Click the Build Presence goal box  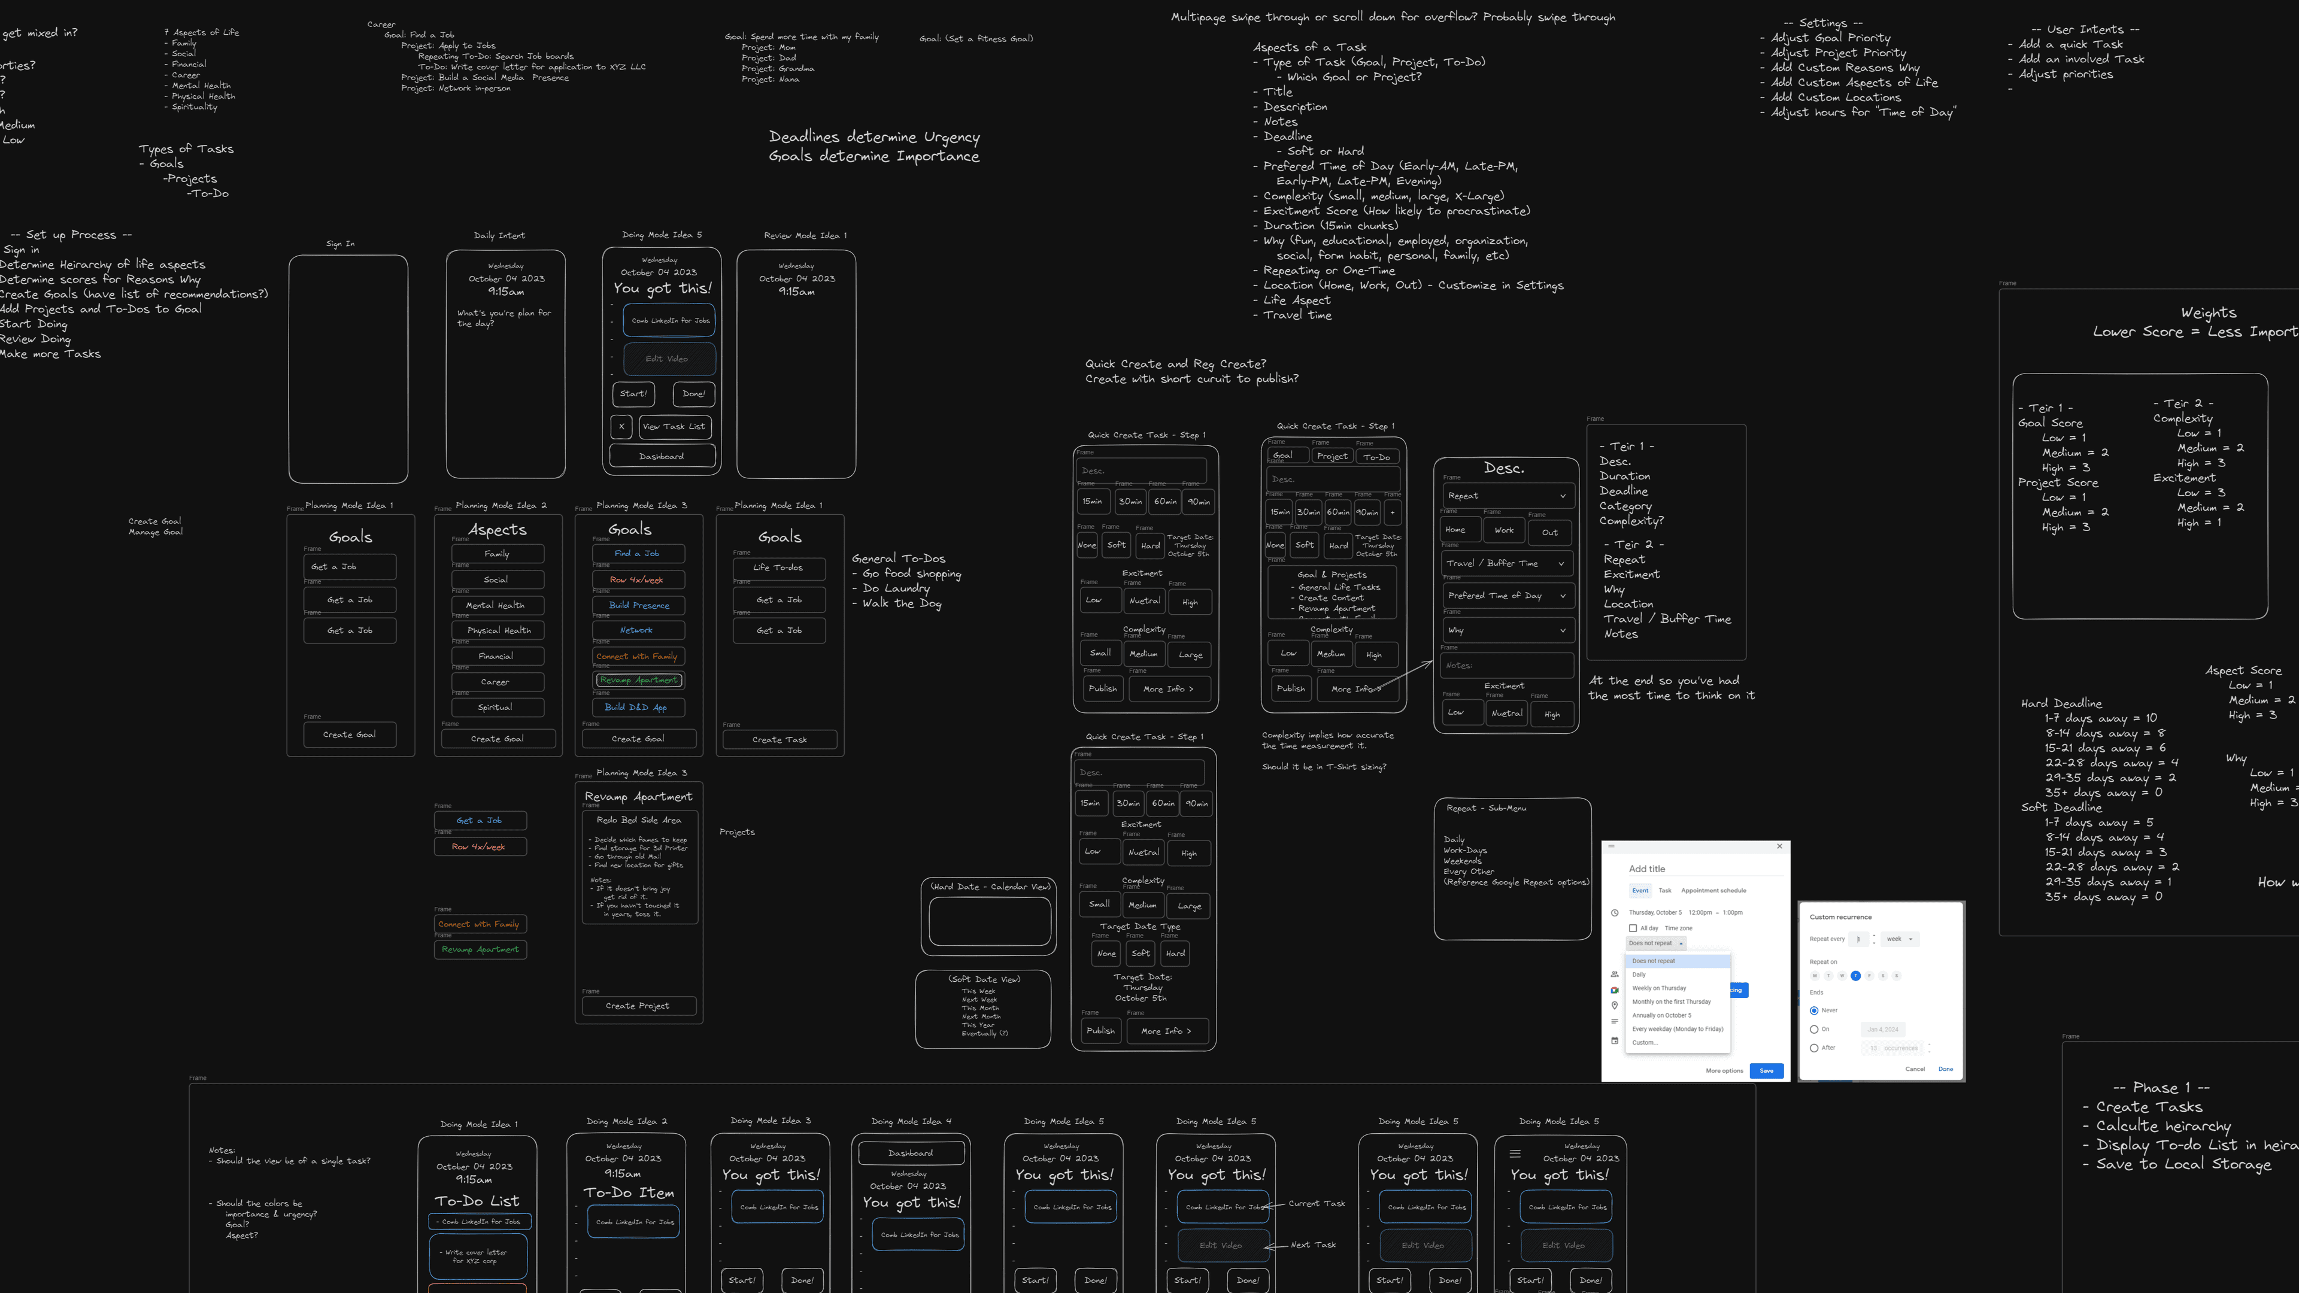(x=639, y=606)
